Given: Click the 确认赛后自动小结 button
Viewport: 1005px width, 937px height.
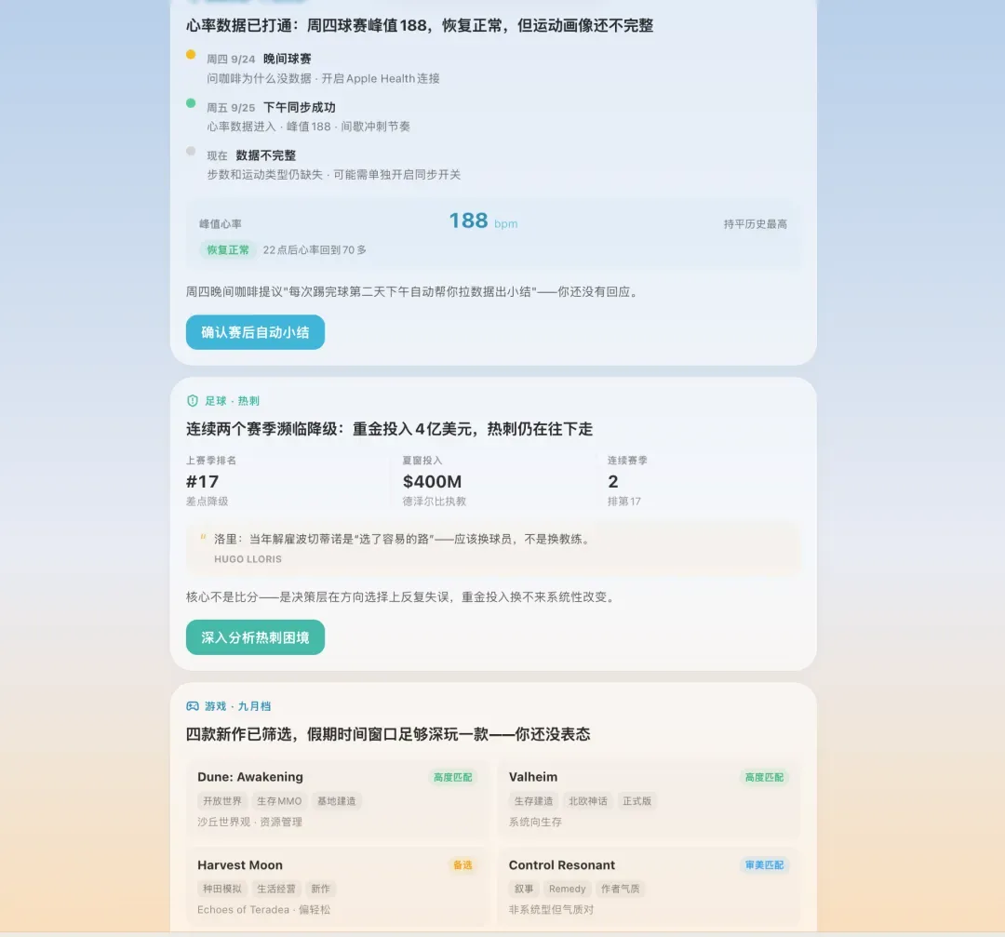Looking at the screenshot, I should [255, 332].
